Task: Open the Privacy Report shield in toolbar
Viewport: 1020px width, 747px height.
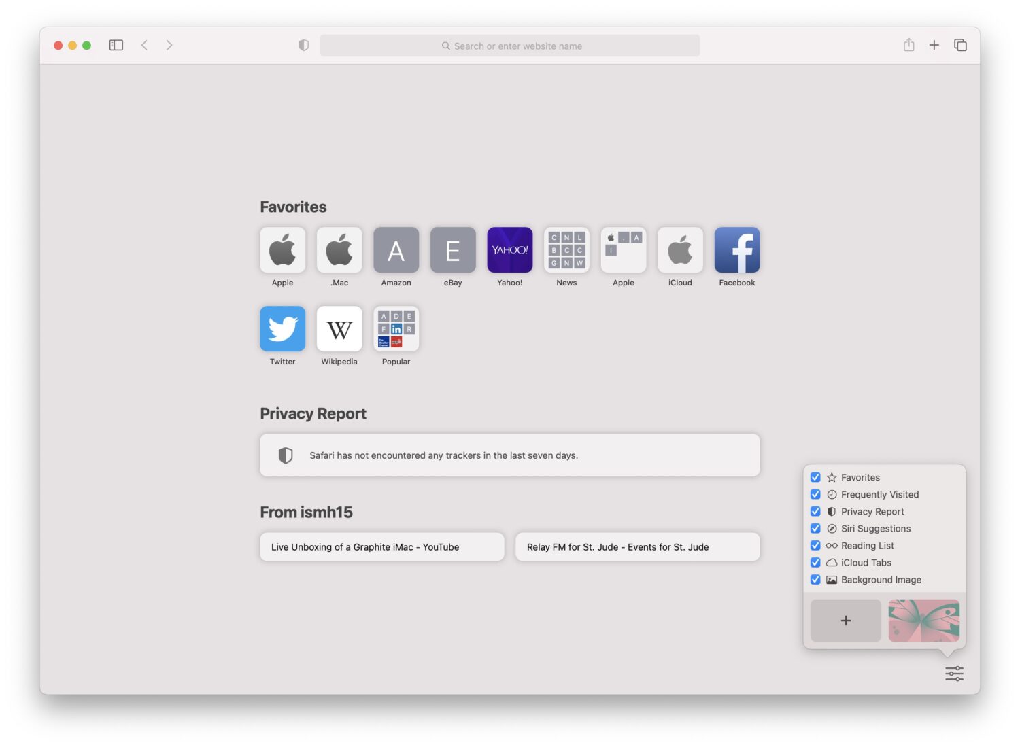Action: pos(304,45)
